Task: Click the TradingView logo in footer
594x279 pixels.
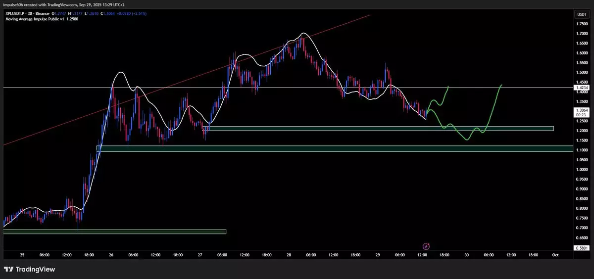Action: point(29,269)
